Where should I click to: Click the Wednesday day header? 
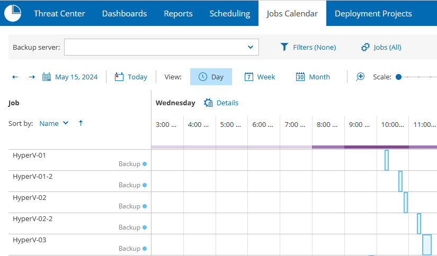[x=175, y=103]
